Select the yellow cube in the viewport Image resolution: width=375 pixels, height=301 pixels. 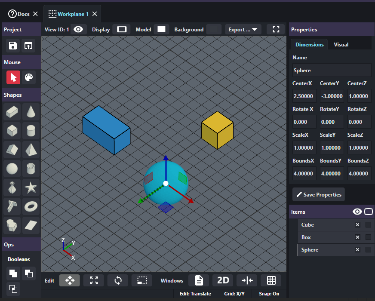click(217, 130)
